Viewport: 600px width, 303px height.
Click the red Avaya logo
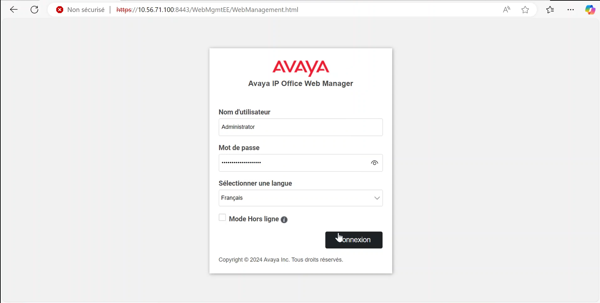tap(300, 67)
